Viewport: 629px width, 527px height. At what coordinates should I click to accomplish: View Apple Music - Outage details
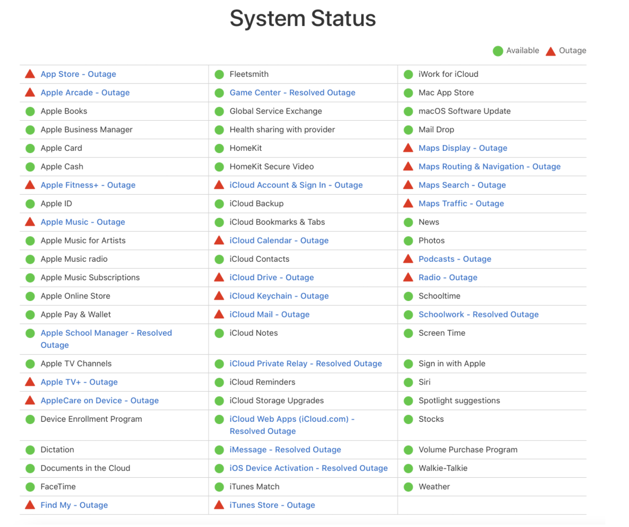(83, 222)
